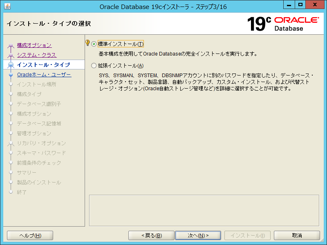The height and width of the screenshot is (245, 327).
Task: Click the 構成タイプ step text
Action: (x=29, y=94)
